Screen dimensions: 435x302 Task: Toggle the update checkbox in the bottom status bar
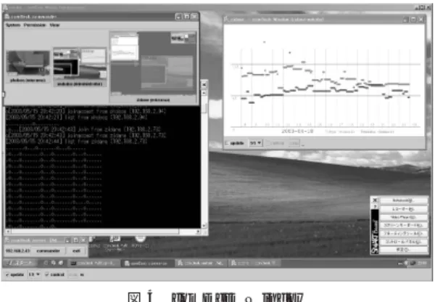tap(7, 274)
